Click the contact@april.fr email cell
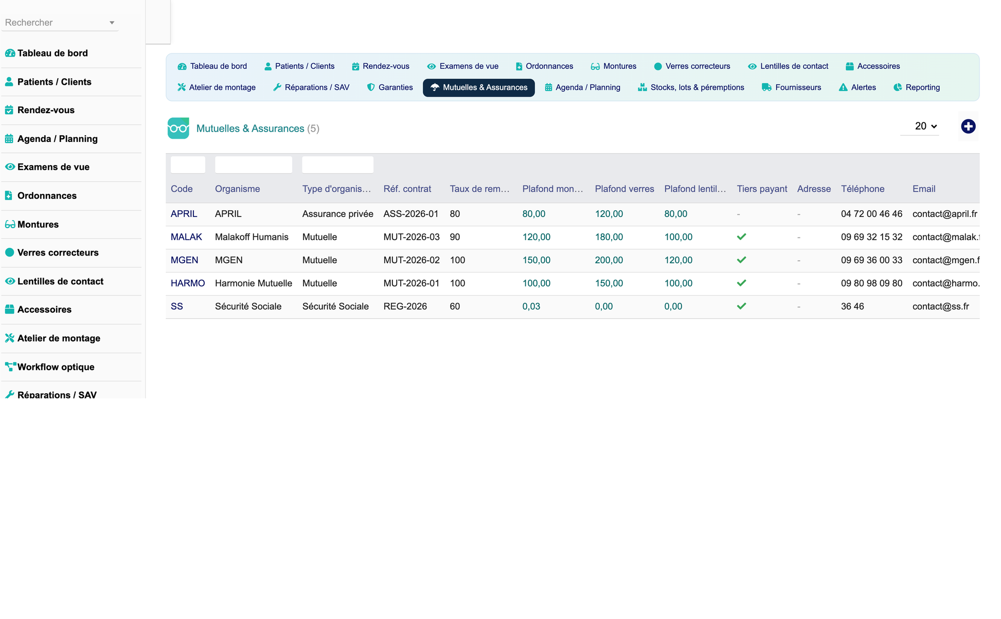The width and height of the screenshot is (1001, 619). pos(945,214)
